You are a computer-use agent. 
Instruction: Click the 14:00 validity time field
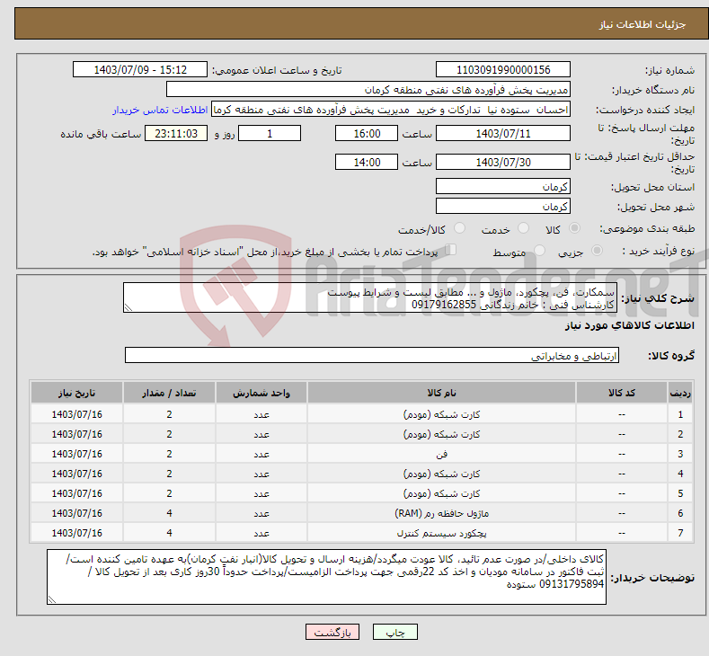coord(367,162)
